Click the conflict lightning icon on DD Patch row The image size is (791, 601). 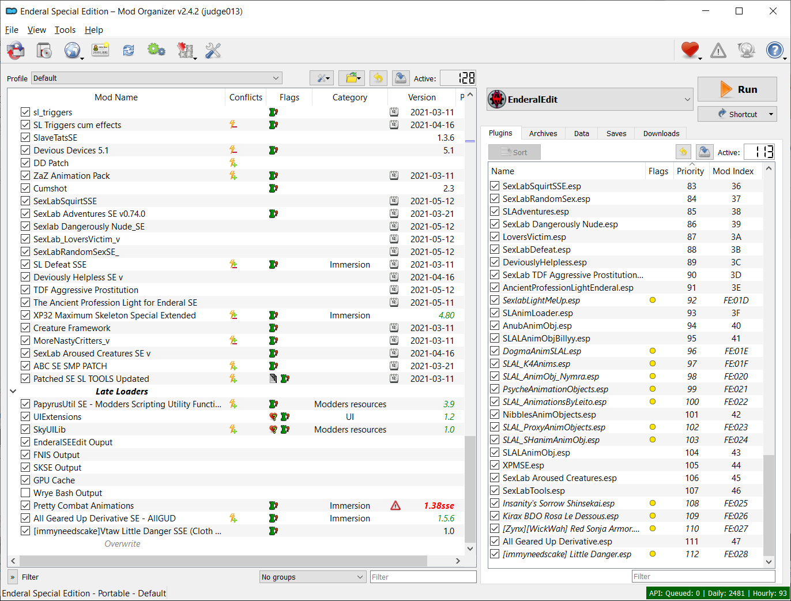(x=233, y=163)
